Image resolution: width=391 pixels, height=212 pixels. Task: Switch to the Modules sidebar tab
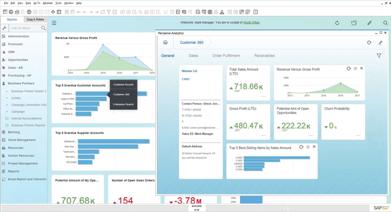coord(12,19)
